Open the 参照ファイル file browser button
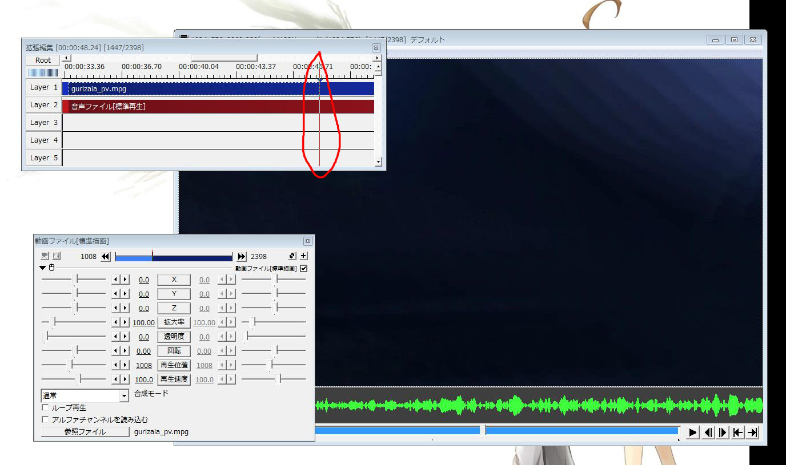The height and width of the screenshot is (465, 786). (x=85, y=432)
